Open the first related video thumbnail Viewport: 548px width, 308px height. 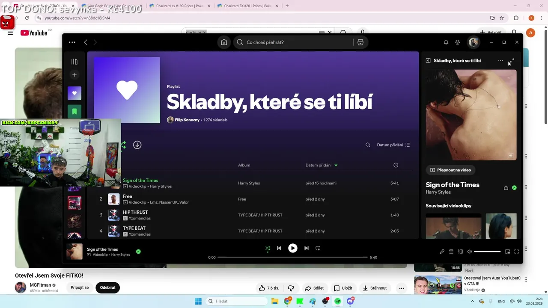453,226
